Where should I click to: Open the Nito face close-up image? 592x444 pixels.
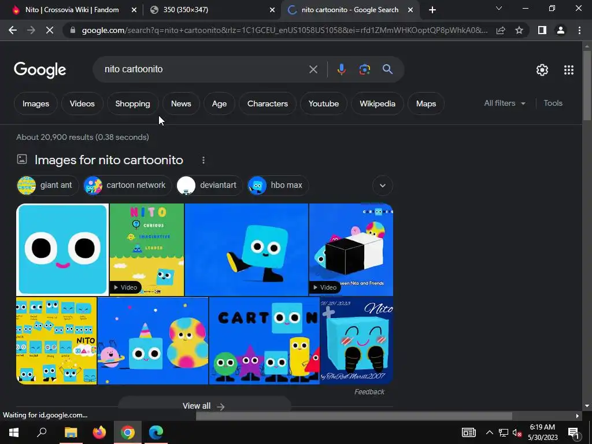pos(62,250)
